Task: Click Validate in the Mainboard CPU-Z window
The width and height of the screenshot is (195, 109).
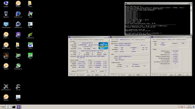Action: coord(138,75)
